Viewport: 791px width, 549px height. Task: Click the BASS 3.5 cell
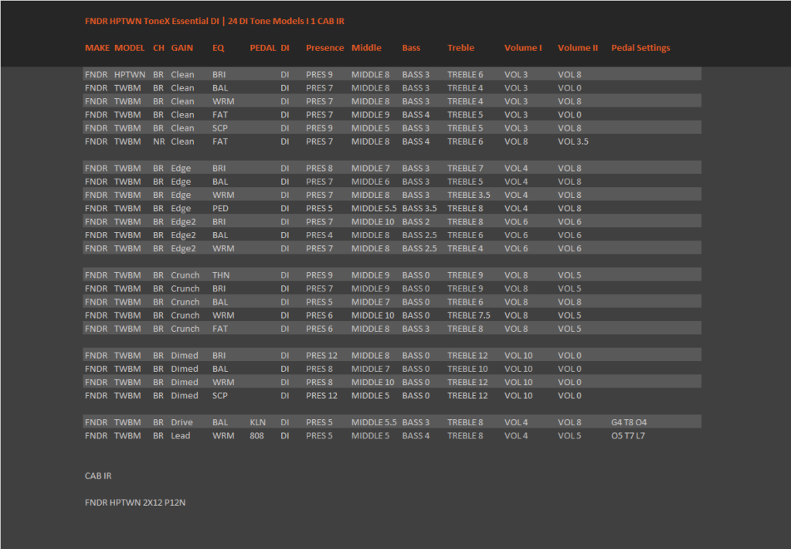point(419,209)
